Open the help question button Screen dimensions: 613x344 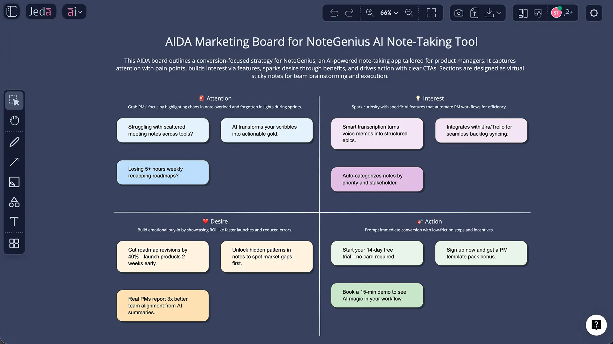[x=596, y=325]
